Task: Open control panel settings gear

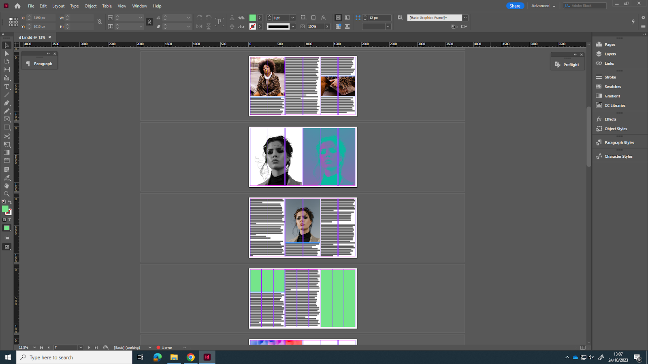Action: pos(643,17)
